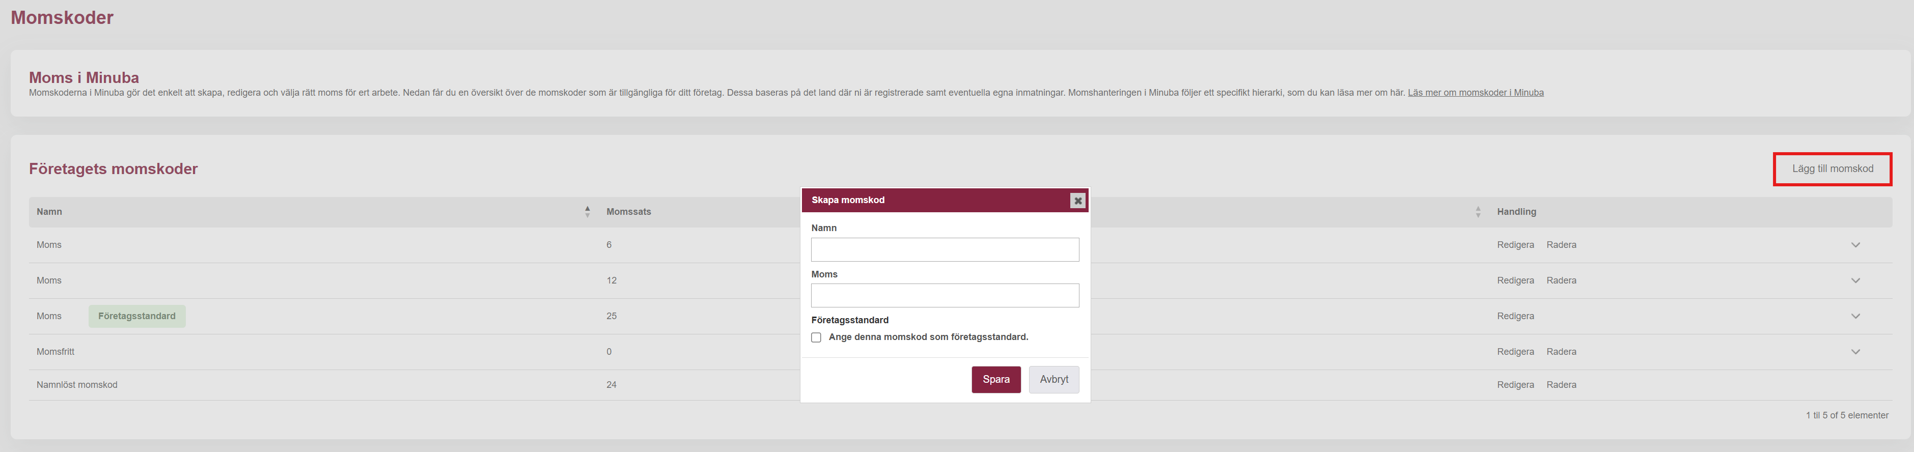The width and height of the screenshot is (1914, 452).
Task: Click Lägg till momskod button
Action: point(1832,168)
